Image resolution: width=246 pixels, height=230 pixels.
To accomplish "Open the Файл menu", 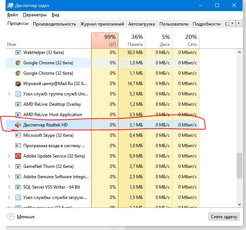I will (12, 15).
